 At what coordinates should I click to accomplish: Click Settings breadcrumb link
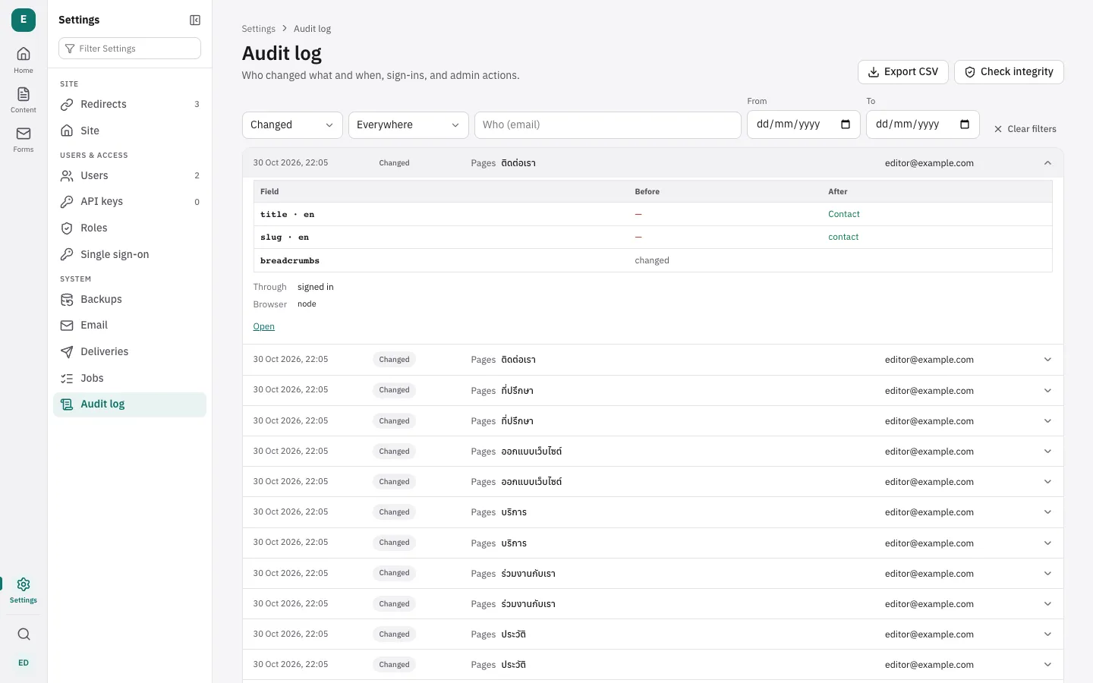pyautogui.click(x=258, y=29)
